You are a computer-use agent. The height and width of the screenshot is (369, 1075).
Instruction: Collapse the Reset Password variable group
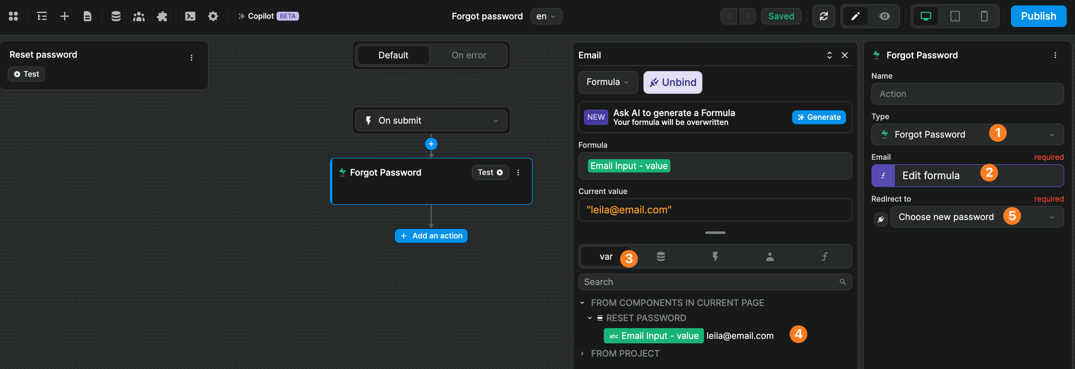(590, 318)
